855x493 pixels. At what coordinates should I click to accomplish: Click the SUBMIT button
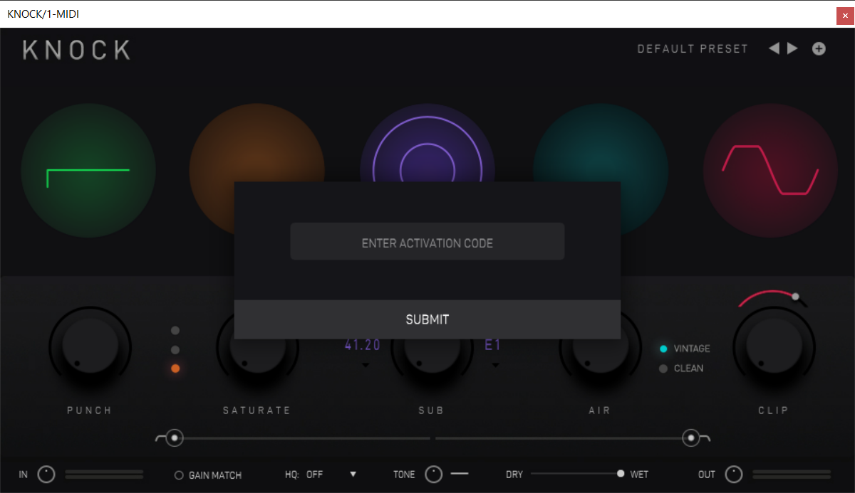[x=427, y=319]
